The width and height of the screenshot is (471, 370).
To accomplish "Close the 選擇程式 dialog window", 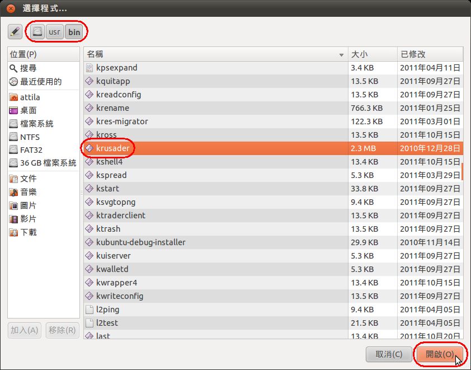I will (x=11, y=8).
